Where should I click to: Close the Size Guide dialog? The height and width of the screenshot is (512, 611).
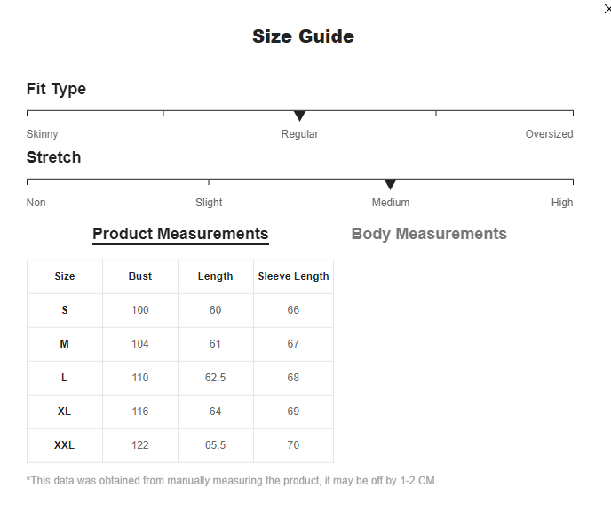[607, 9]
